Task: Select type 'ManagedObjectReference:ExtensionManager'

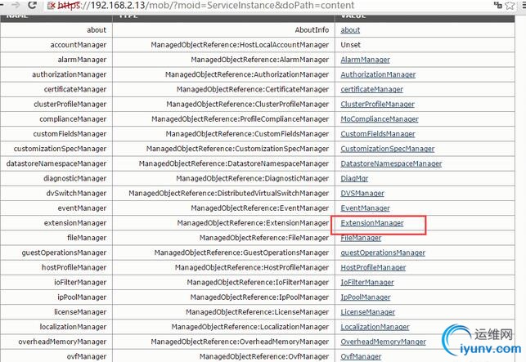Action: (x=253, y=223)
